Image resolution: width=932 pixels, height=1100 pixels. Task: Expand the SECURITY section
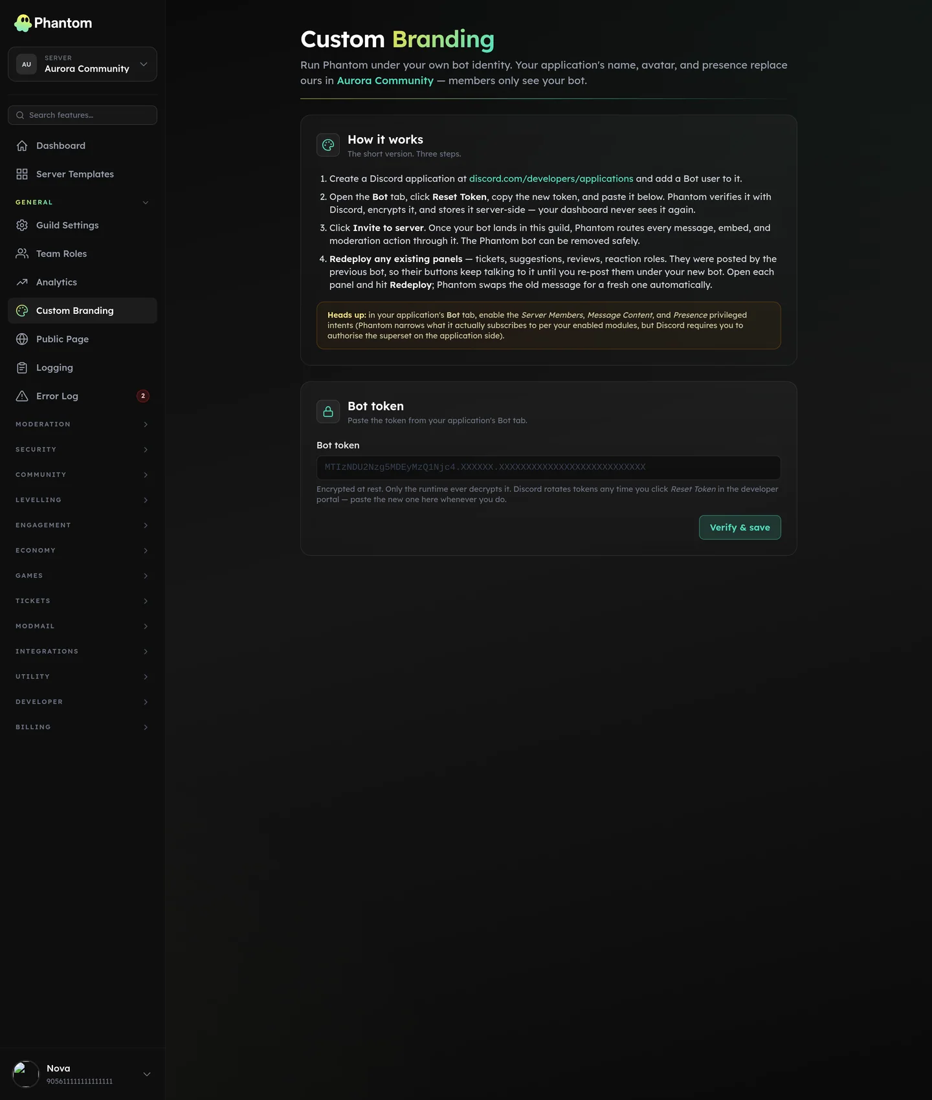[82, 450]
